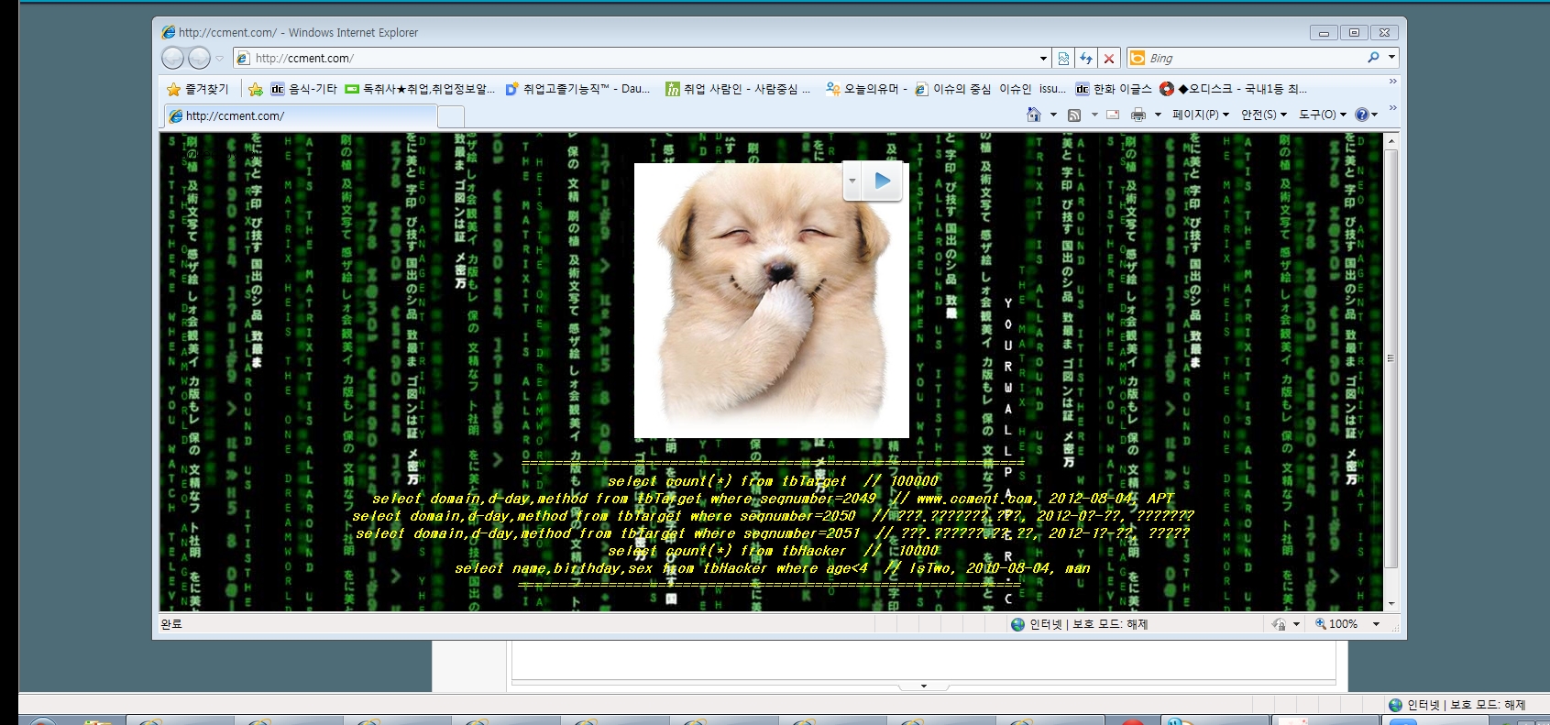Go back using the Back arrow button

[172, 59]
